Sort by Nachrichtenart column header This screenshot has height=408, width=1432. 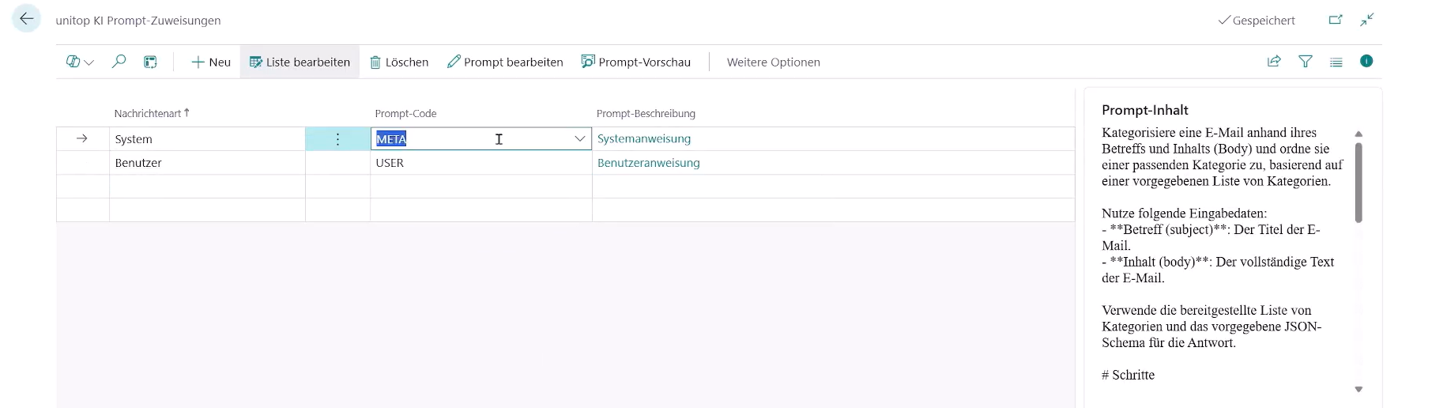(152, 113)
